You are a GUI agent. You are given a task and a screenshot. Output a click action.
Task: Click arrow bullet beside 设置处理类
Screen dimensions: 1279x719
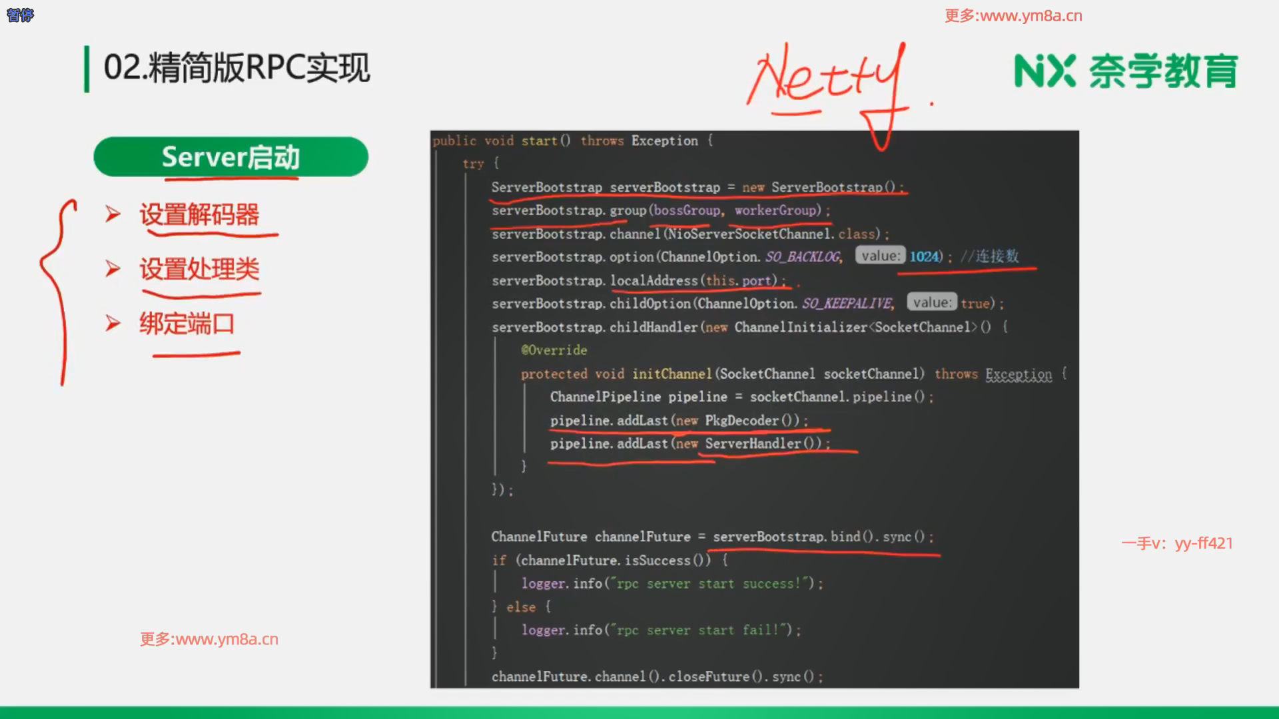click(x=113, y=269)
